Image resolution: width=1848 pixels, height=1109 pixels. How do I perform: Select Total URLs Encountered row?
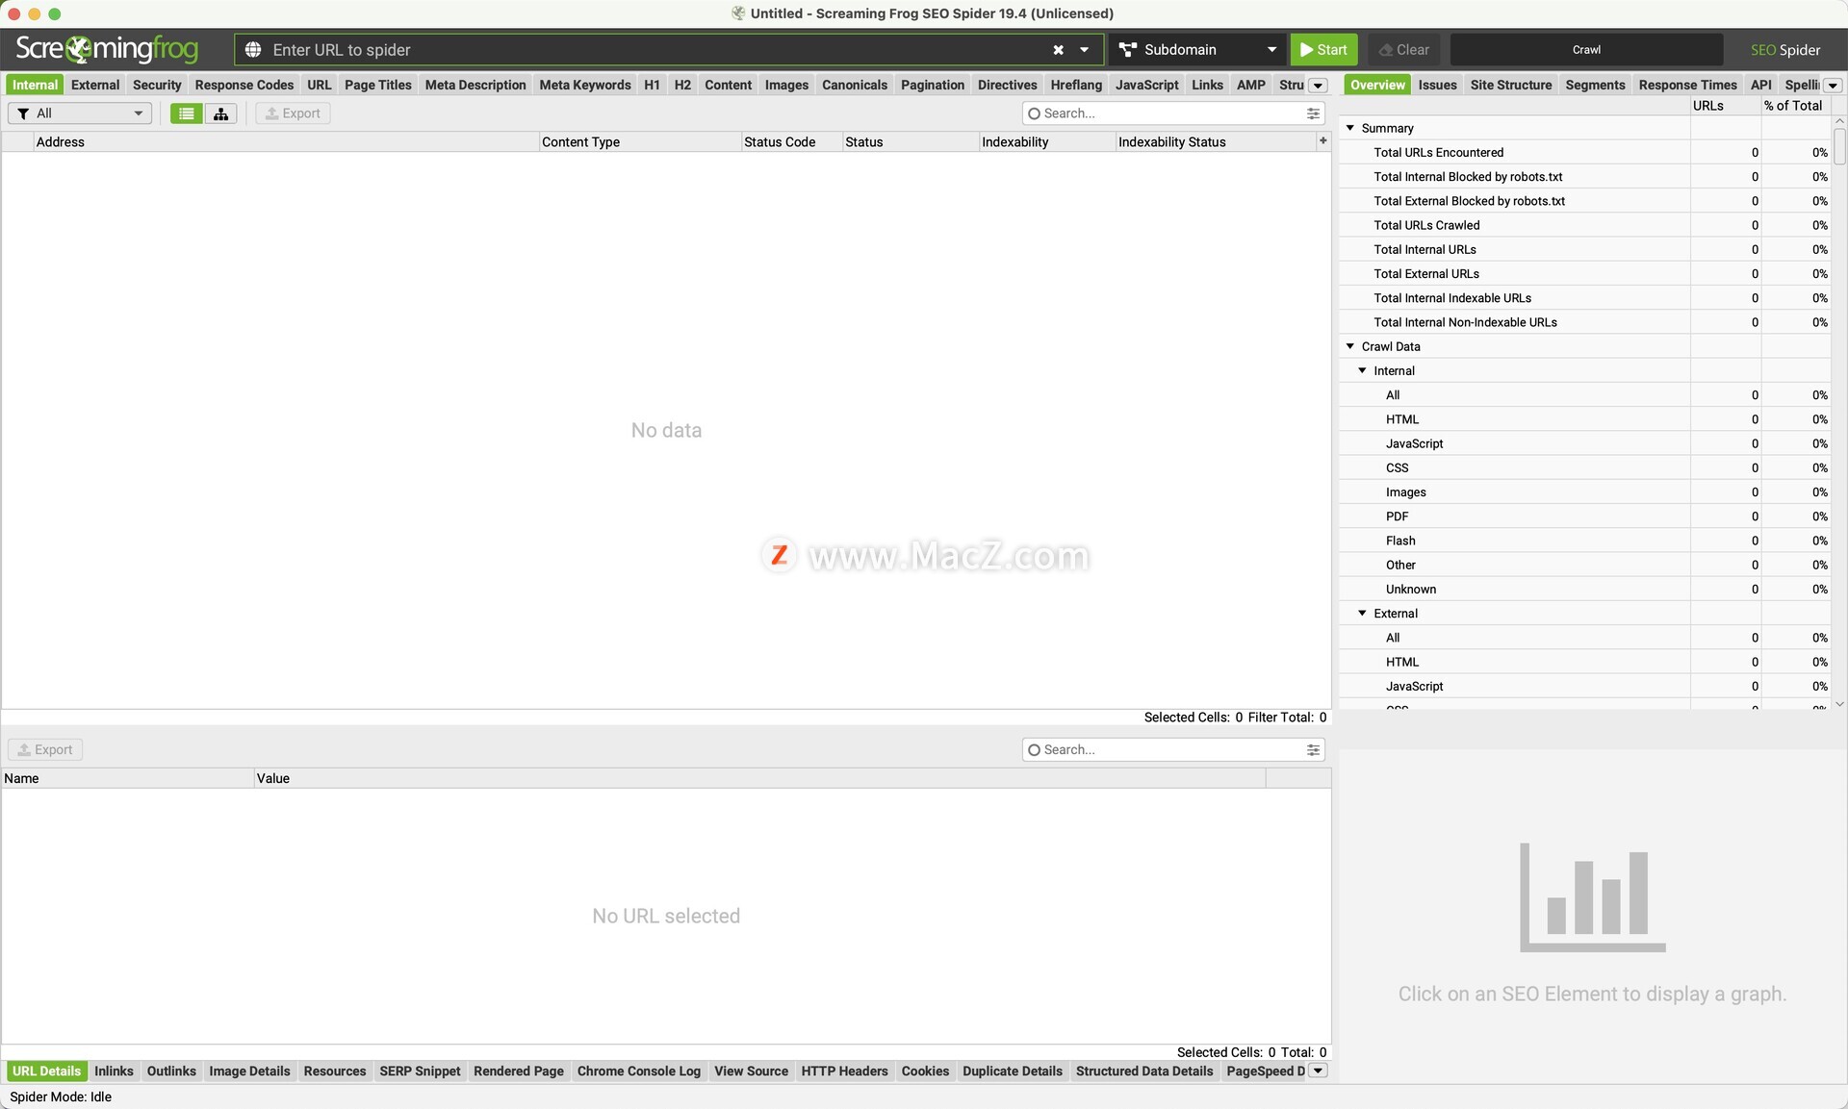pos(1585,152)
